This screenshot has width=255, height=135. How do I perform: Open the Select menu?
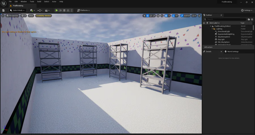click(x=46, y=1)
